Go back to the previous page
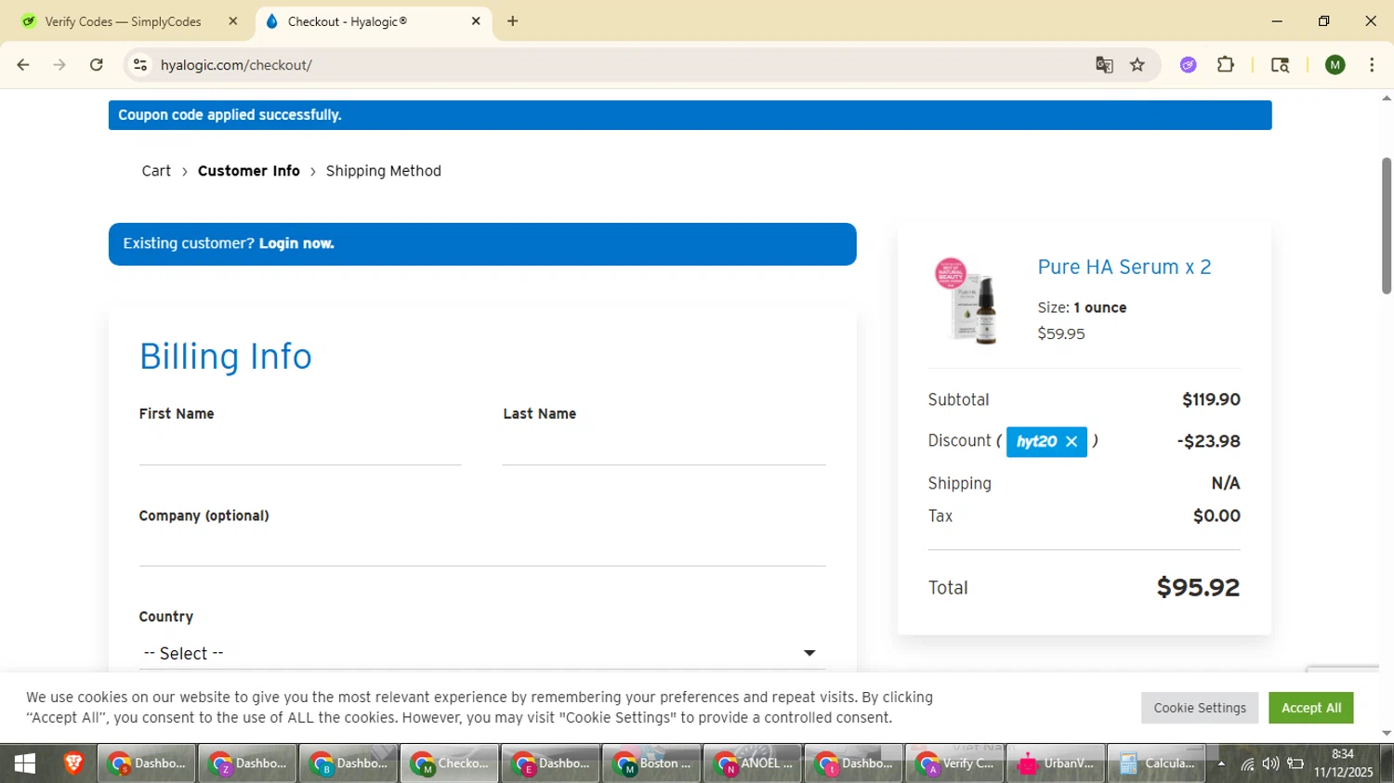Screen dimensions: 1394x783 point(23,65)
